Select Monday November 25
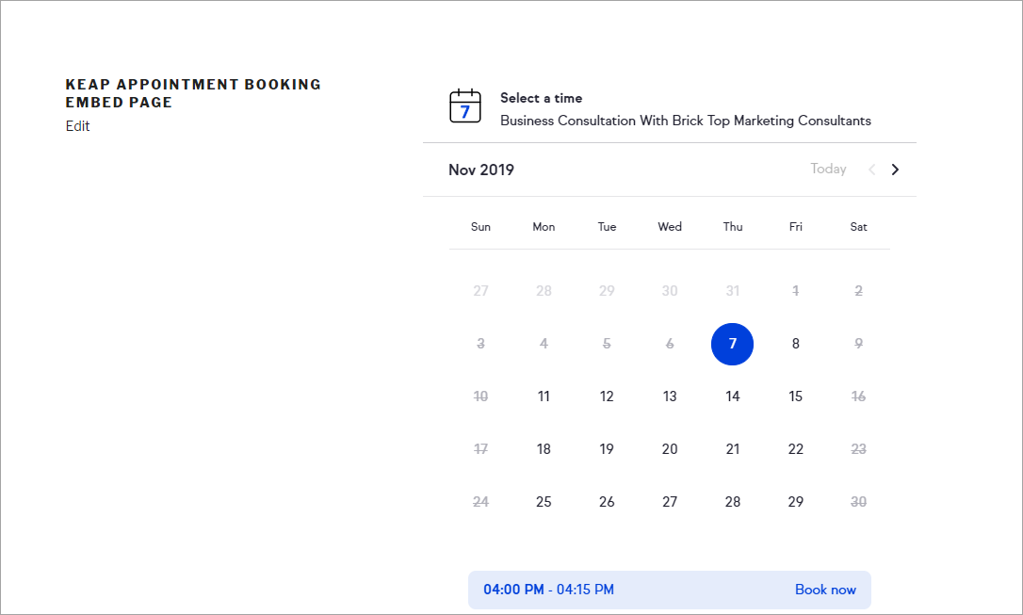Screen dimensions: 1023x615 coord(544,502)
